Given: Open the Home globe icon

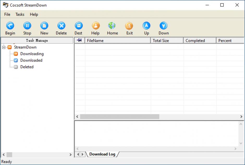Looking at the screenshot, I should pos(112,26).
